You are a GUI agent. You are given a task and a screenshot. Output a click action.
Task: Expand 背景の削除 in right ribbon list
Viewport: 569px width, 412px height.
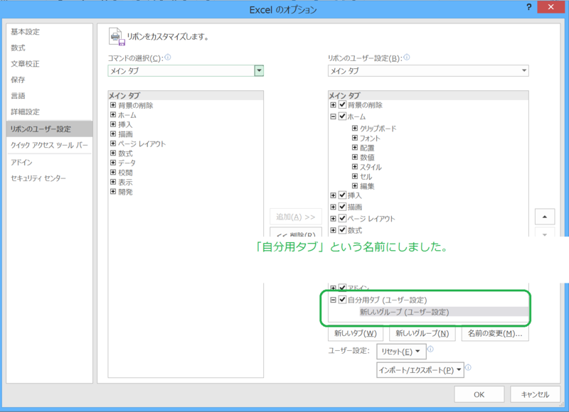(333, 105)
